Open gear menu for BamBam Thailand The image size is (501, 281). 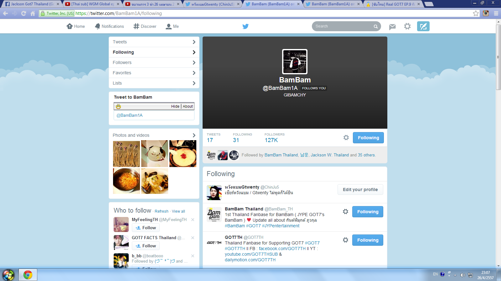tap(345, 212)
